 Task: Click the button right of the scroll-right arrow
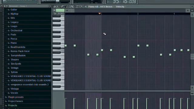click(x=192, y=11)
